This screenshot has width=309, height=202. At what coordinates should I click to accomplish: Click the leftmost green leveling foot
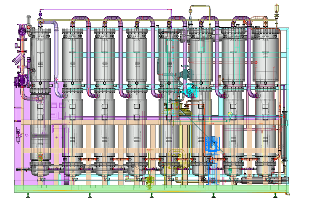click(28, 195)
